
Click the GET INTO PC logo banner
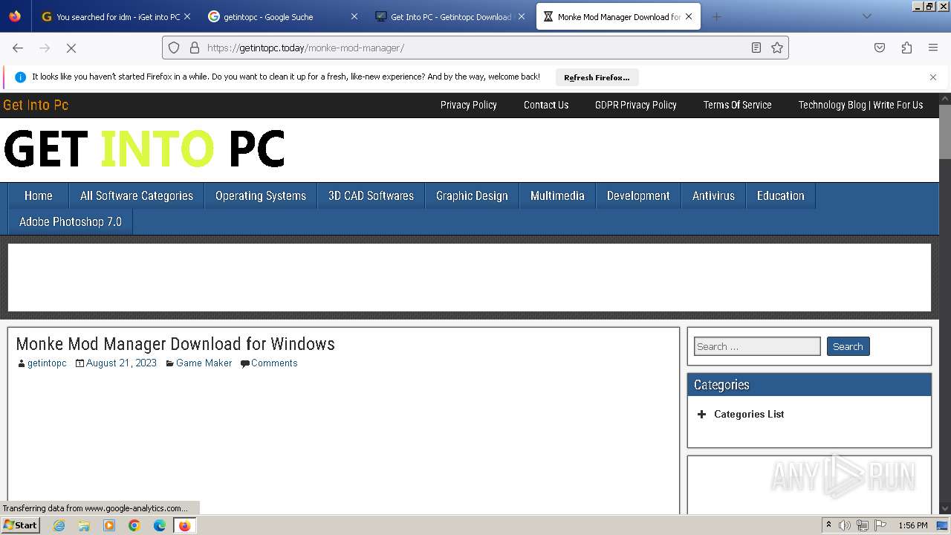pyautogui.click(x=144, y=149)
